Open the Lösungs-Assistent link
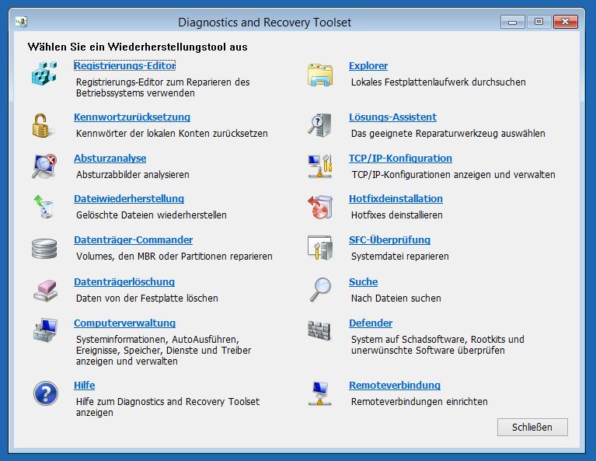 (x=392, y=117)
